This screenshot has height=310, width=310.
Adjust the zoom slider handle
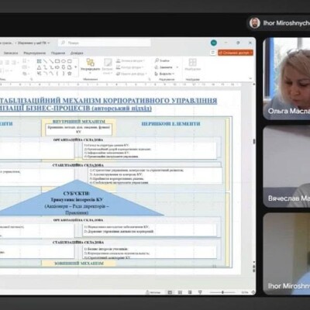[222, 292]
